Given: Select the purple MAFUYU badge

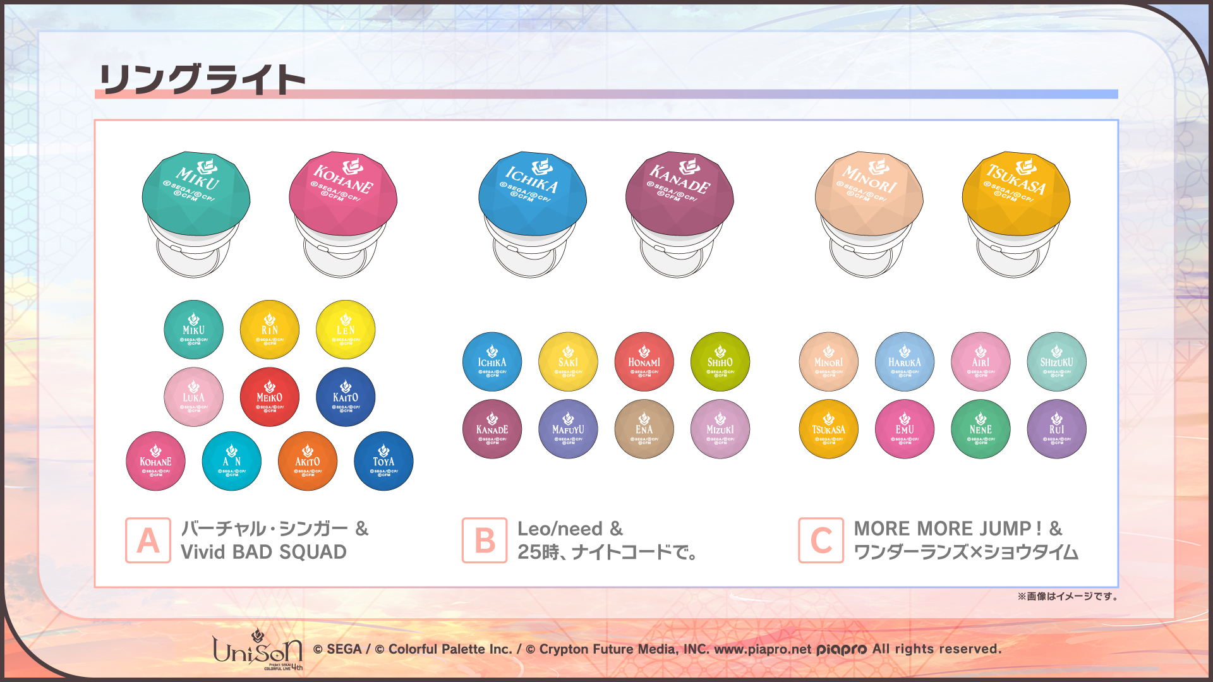Looking at the screenshot, I should coord(568,429).
